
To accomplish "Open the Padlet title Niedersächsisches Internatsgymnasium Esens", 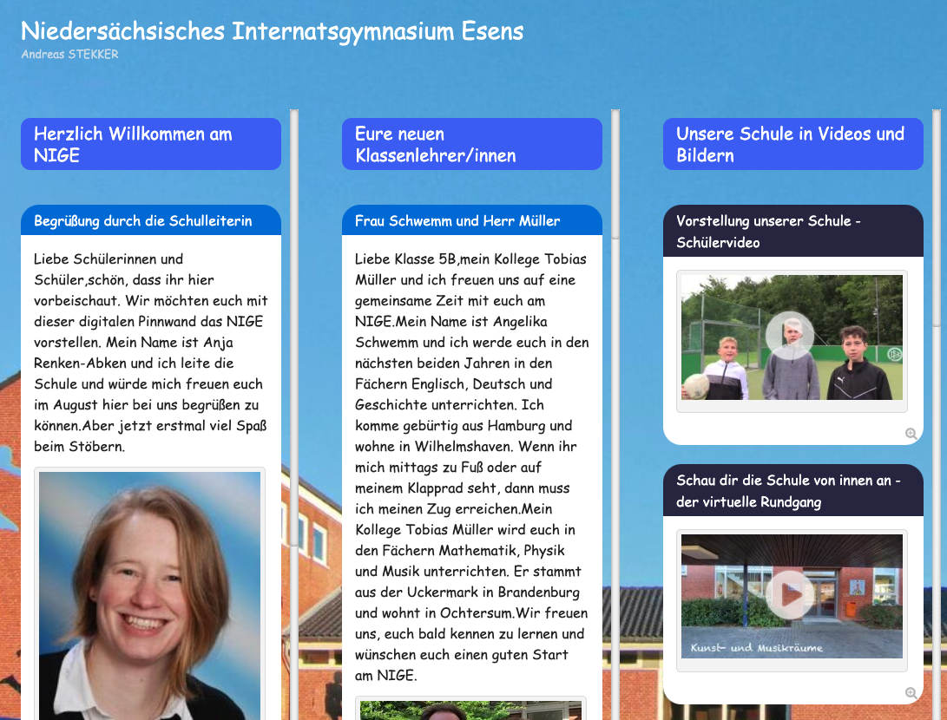I will [273, 31].
